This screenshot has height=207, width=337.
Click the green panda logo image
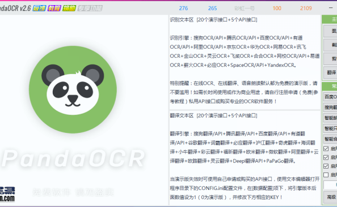pos(73,89)
